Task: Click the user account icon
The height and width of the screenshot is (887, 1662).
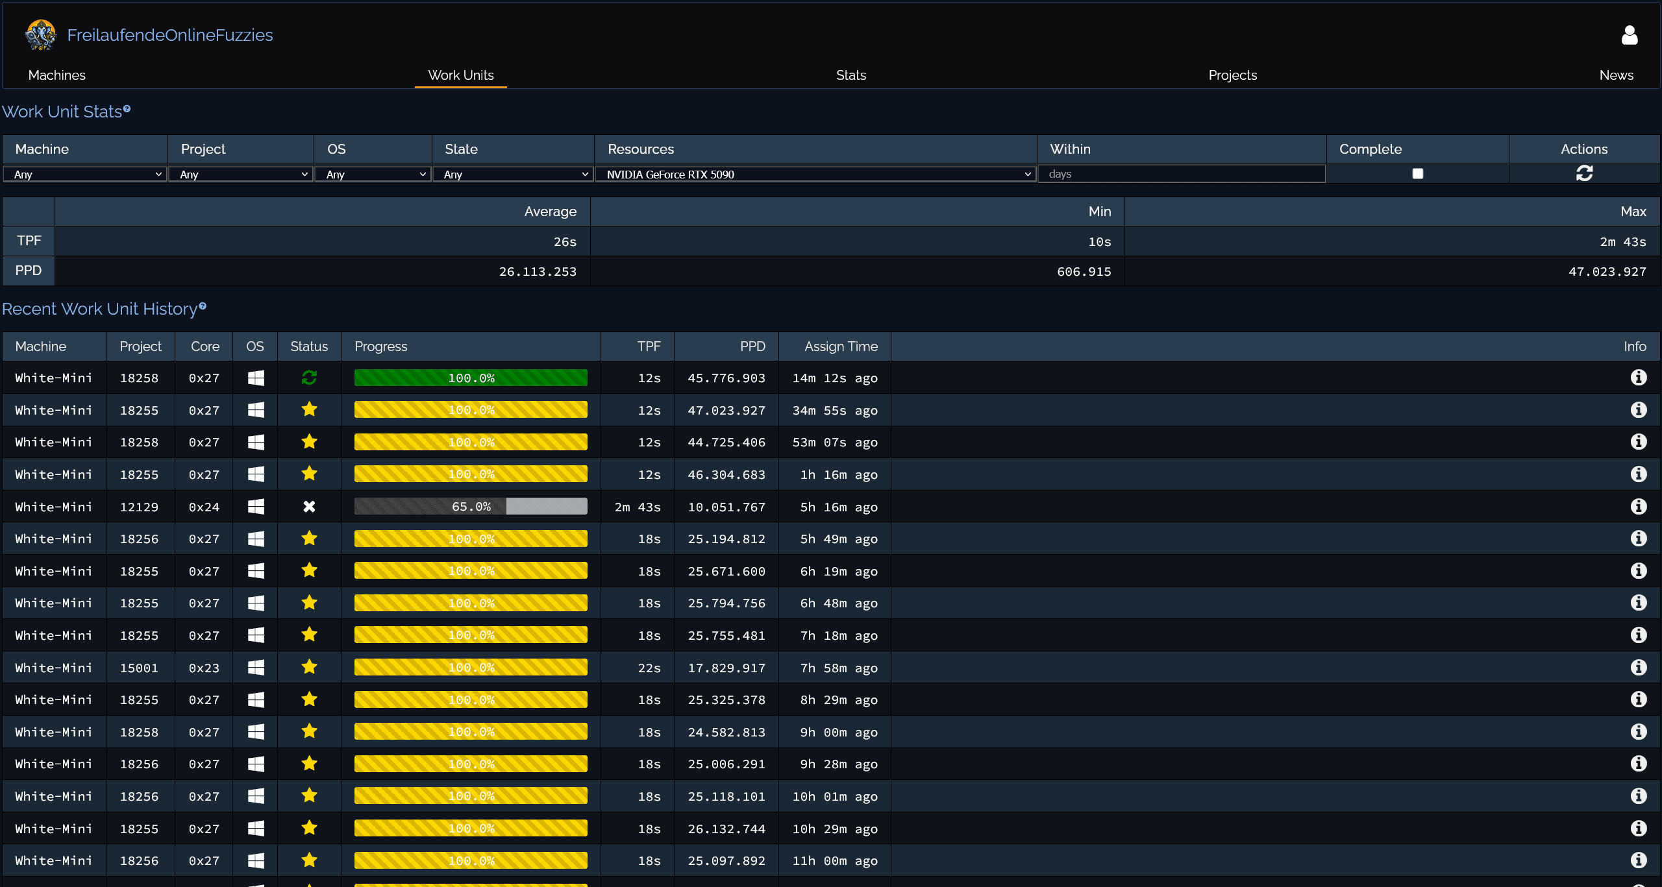Action: pos(1629,35)
